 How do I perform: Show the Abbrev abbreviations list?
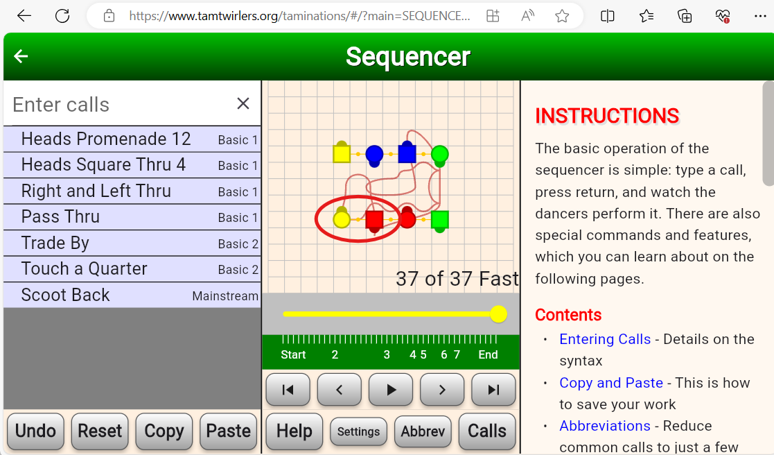click(x=423, y=431)
